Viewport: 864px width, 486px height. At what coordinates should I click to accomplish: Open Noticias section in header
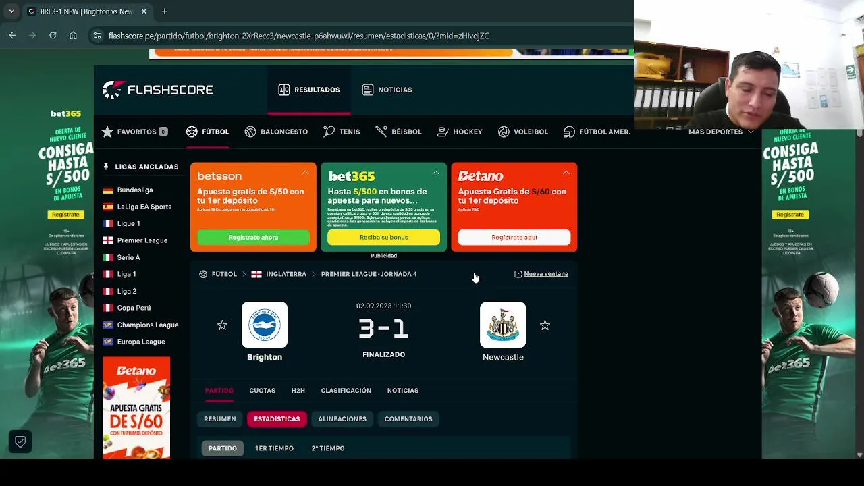point(387,90)
